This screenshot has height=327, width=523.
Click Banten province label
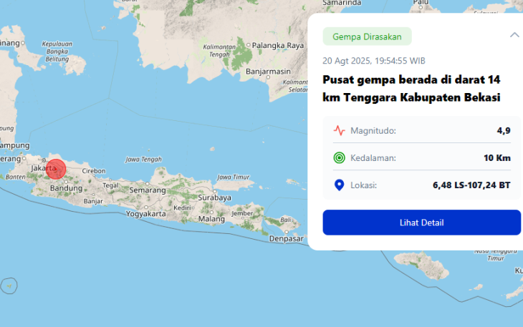coord(15,177)
